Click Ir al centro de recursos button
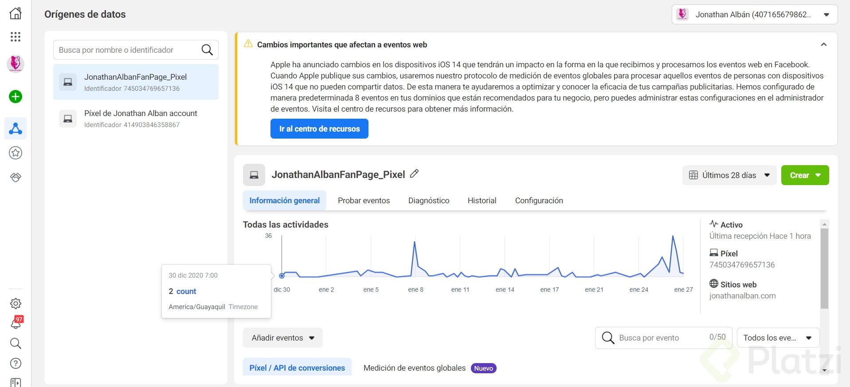850x387 pixels. [x=319, y=129]
